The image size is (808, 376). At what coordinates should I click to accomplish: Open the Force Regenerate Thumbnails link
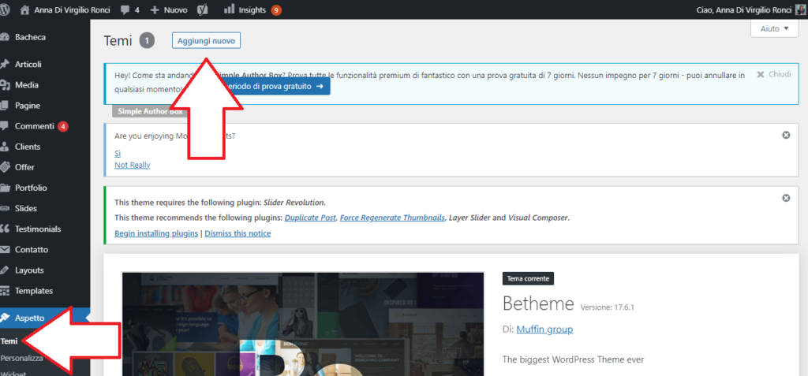coord(393,218)
